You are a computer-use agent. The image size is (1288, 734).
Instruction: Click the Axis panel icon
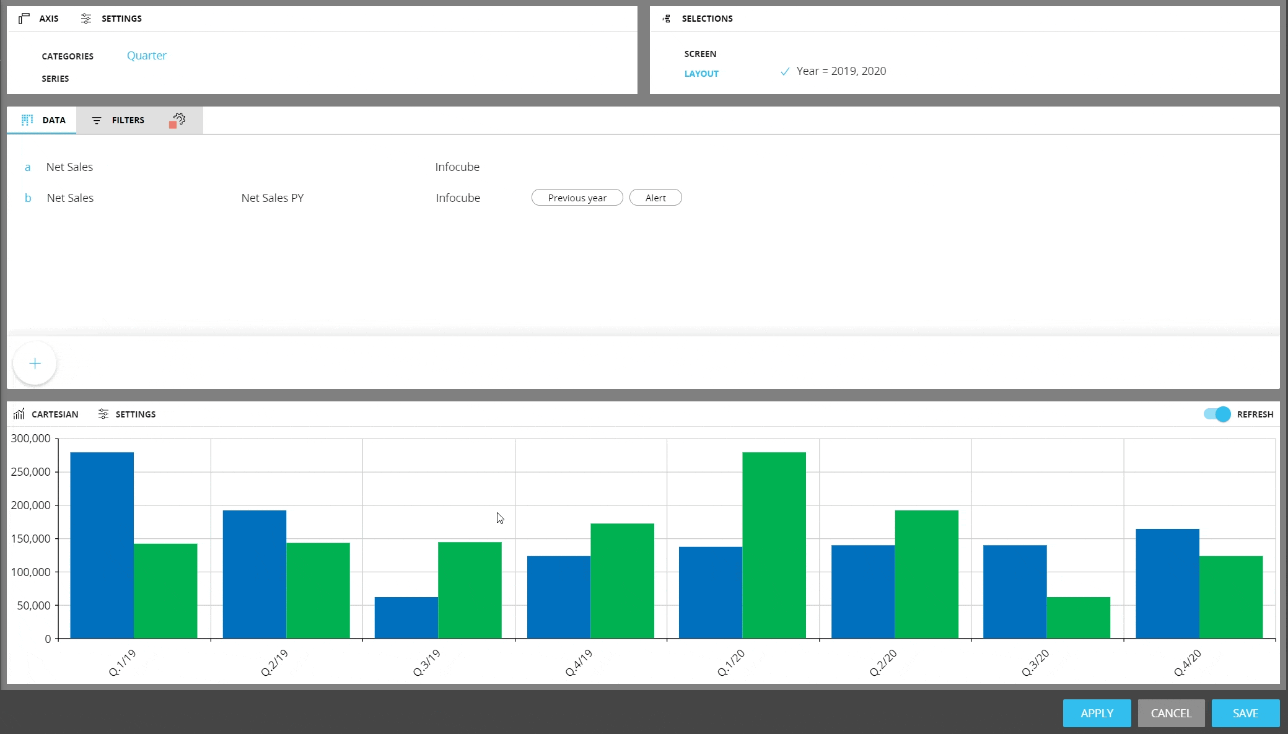pos(24,19)
